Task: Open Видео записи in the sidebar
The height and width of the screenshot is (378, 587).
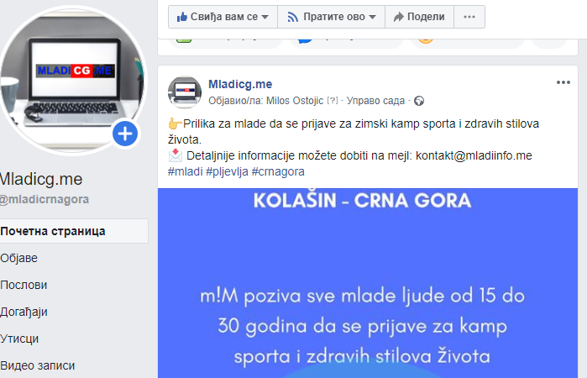Action: tap(38, 365)
